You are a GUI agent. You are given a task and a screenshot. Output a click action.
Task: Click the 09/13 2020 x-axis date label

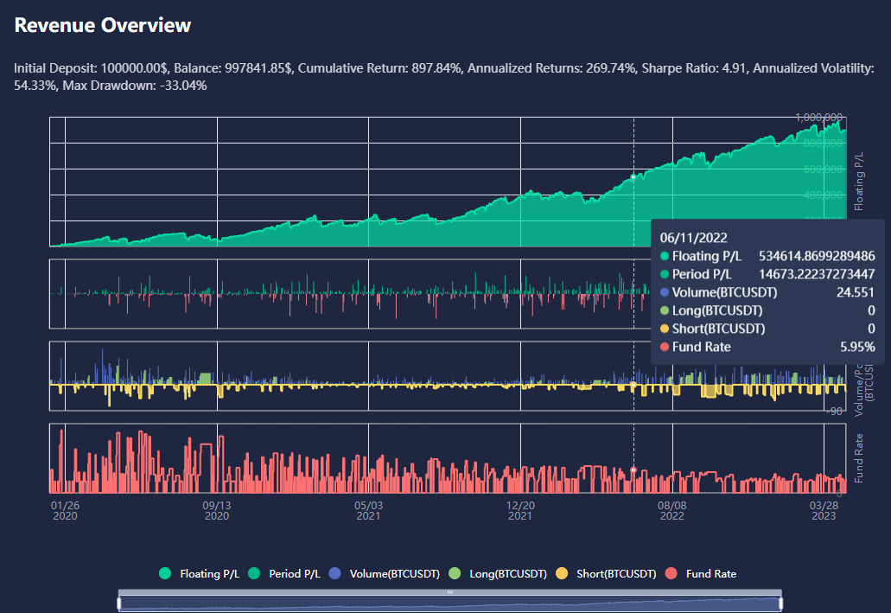(x=216, y=509)
